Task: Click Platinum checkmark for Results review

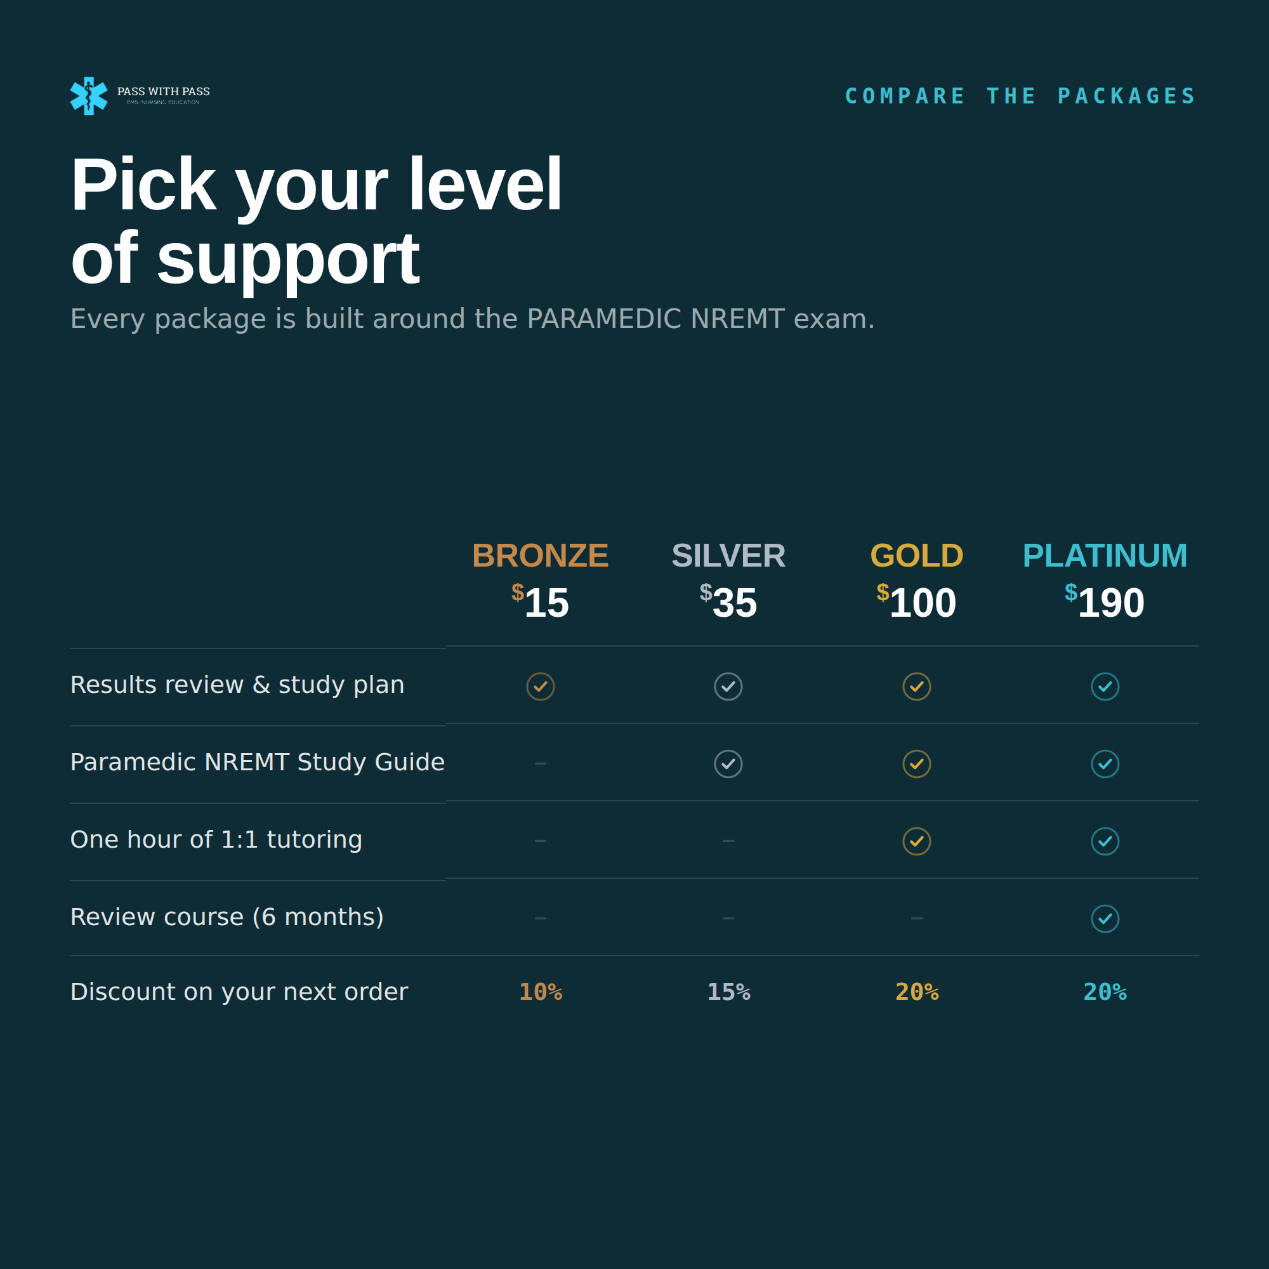Action: (1105, 687)
